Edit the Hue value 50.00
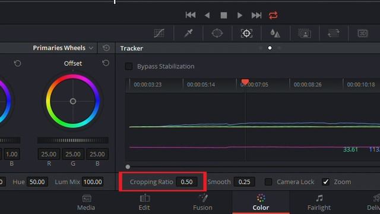 tap(37, 182)
